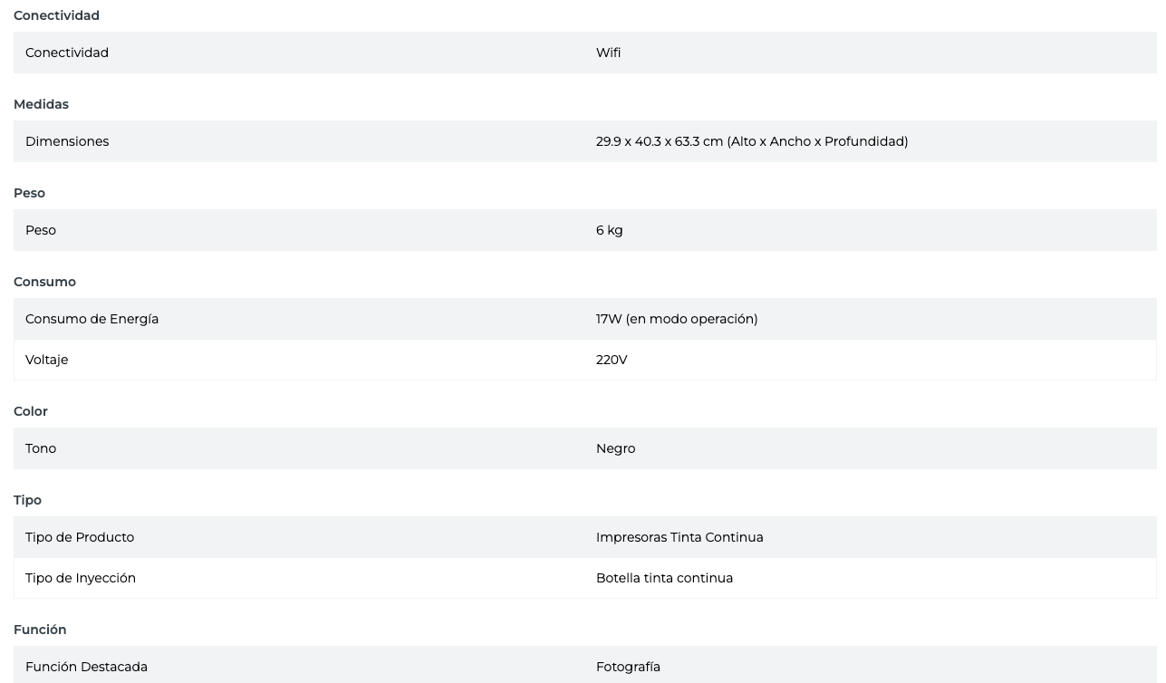The width and height of the screenshot is (1166, 683).
Task: Select the 17W (en modo operación) value
Action: (x=676, y=319)
